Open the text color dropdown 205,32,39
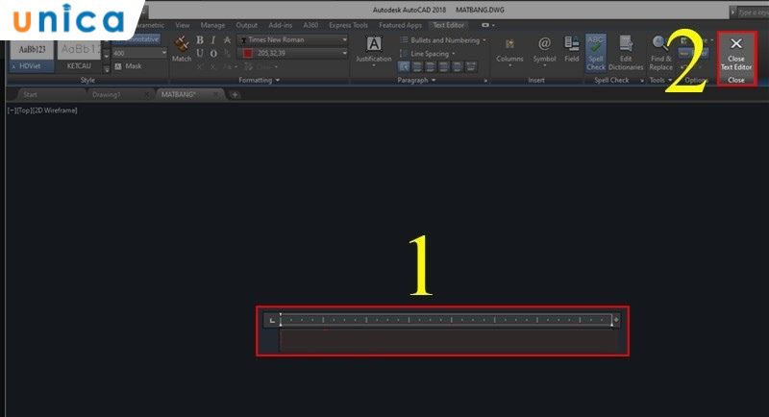This screenshot has width=769, height=417. point(293,53)
